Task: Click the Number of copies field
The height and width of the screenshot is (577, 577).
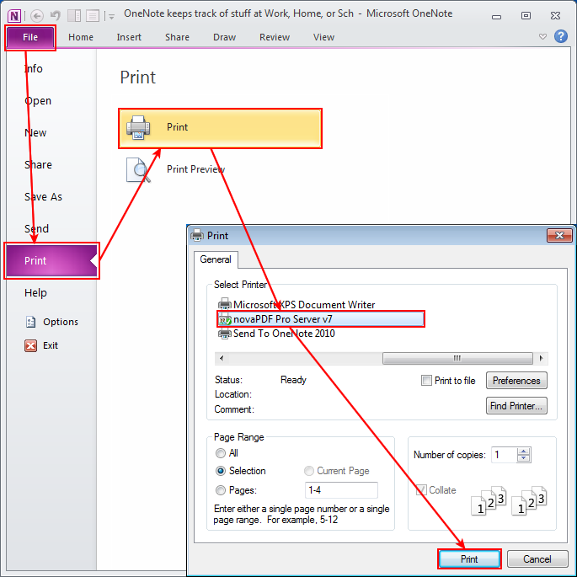Action: pos(504,455)
